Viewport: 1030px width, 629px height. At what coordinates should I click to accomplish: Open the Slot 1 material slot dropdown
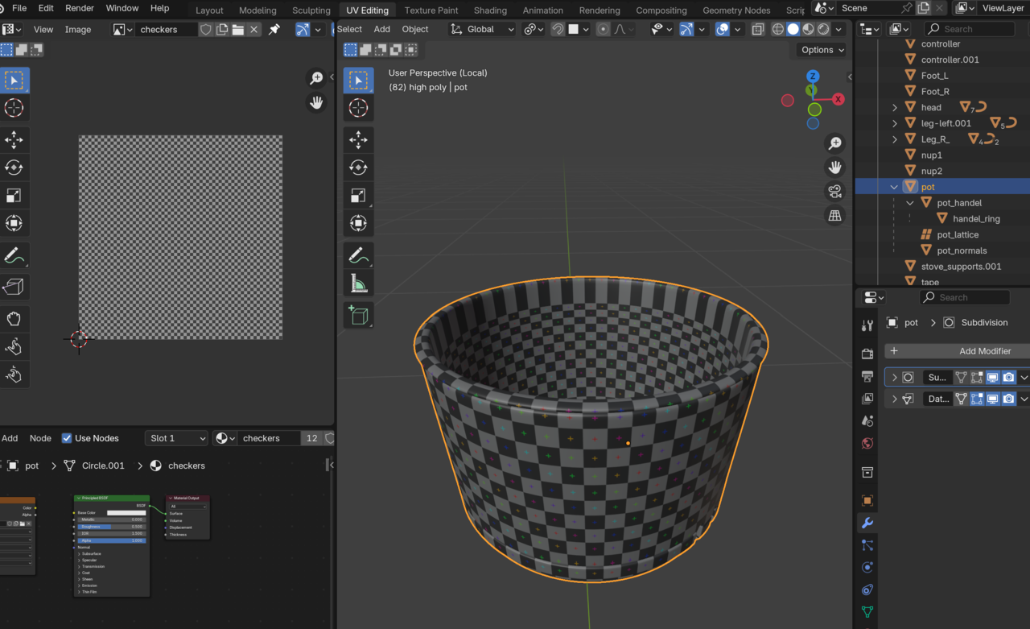point(176,438)
